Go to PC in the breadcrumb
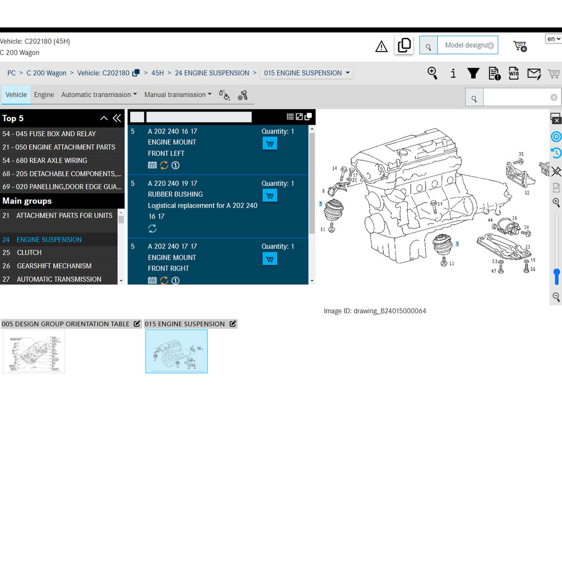Viewport: 562px width, 562px height. (x=12, y=73)
